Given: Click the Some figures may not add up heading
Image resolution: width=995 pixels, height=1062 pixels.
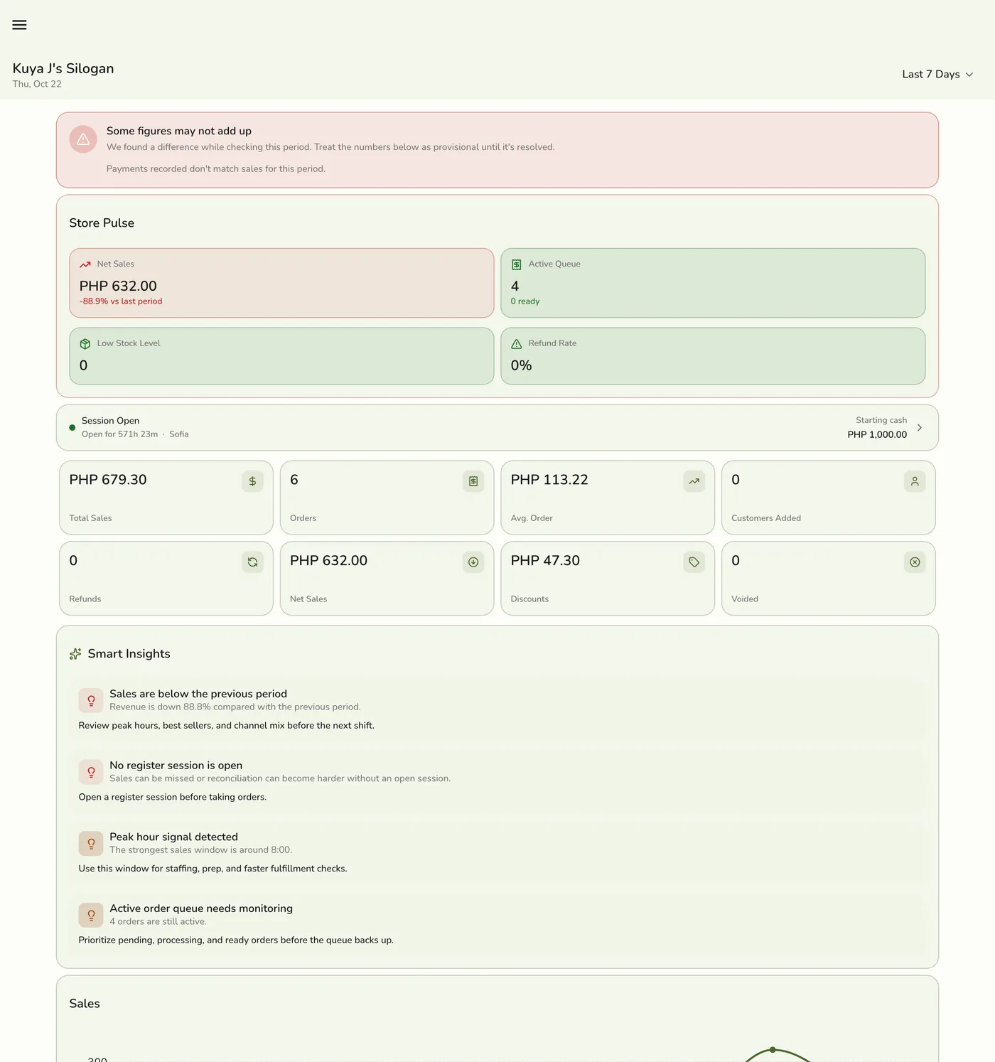Looking at the screenshot, I should [179, 131].
